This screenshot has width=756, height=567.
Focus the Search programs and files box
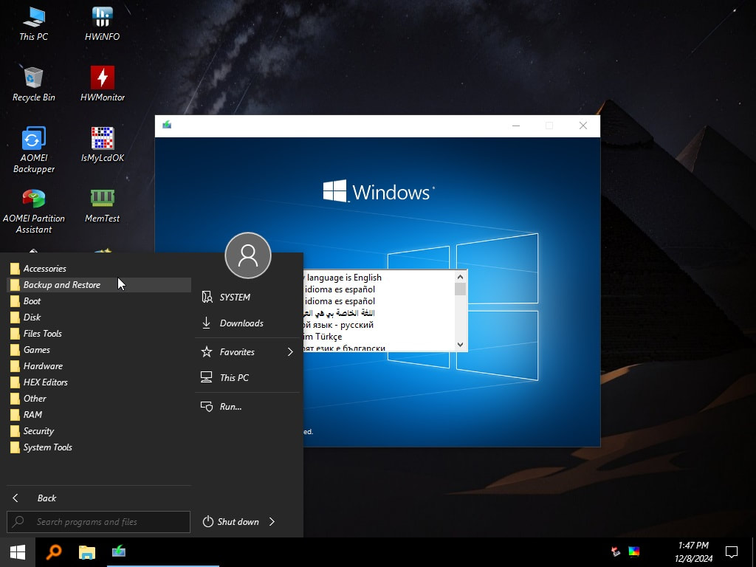tap(98, 522)
